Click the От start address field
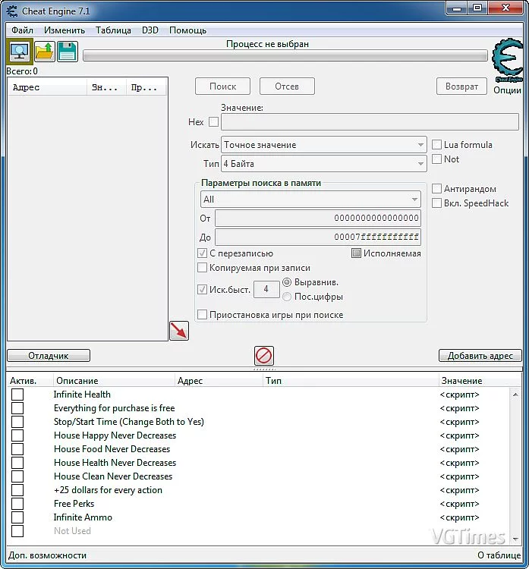529x569 pixels. (x=318, y=218)
